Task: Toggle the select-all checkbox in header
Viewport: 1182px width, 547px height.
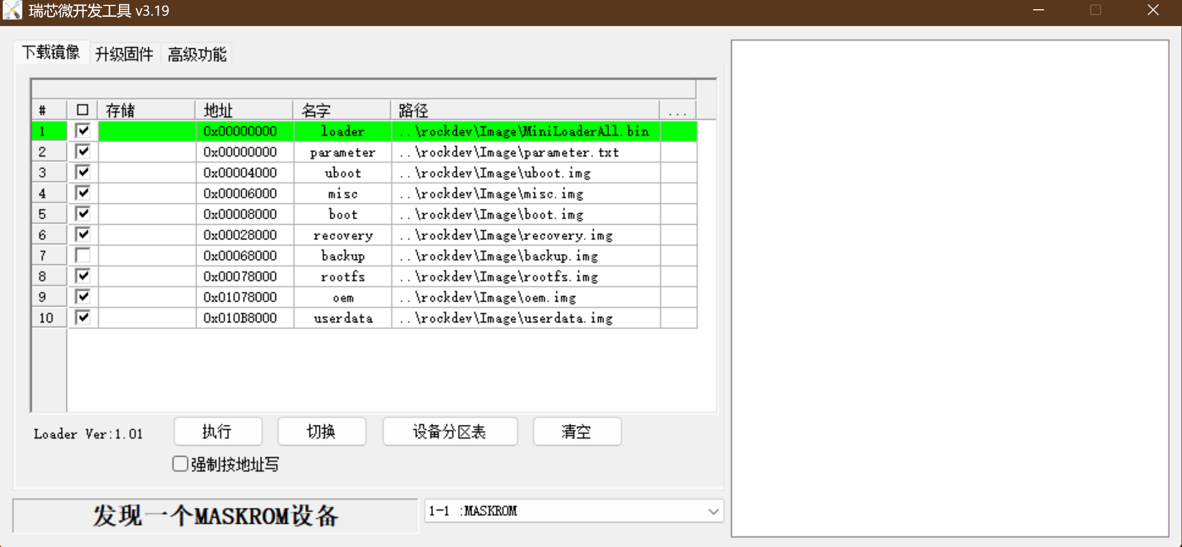Action: 83,110
